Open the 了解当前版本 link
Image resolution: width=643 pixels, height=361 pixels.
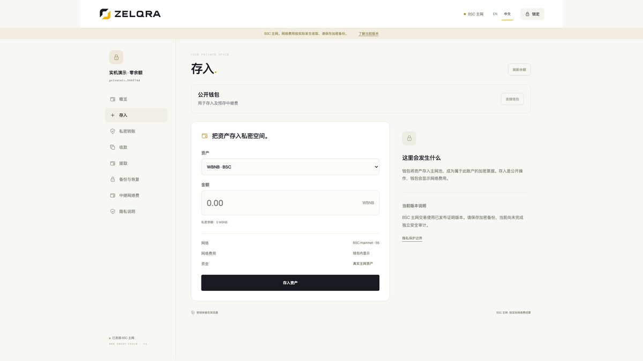(x=369, y=34)
